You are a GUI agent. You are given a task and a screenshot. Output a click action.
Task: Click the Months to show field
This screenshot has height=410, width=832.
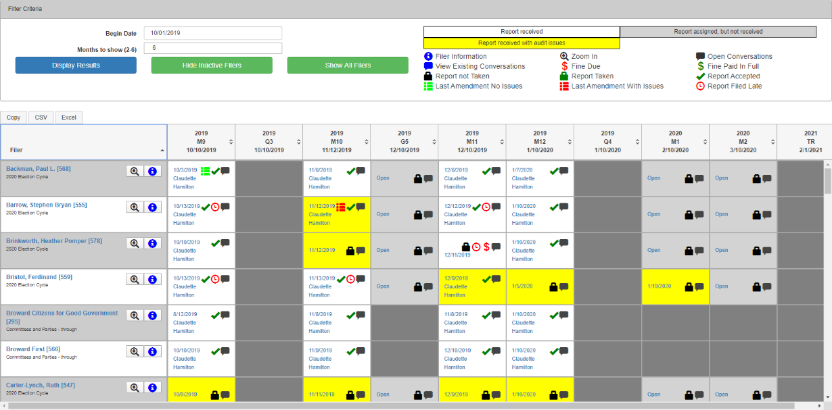pos(213,49)
